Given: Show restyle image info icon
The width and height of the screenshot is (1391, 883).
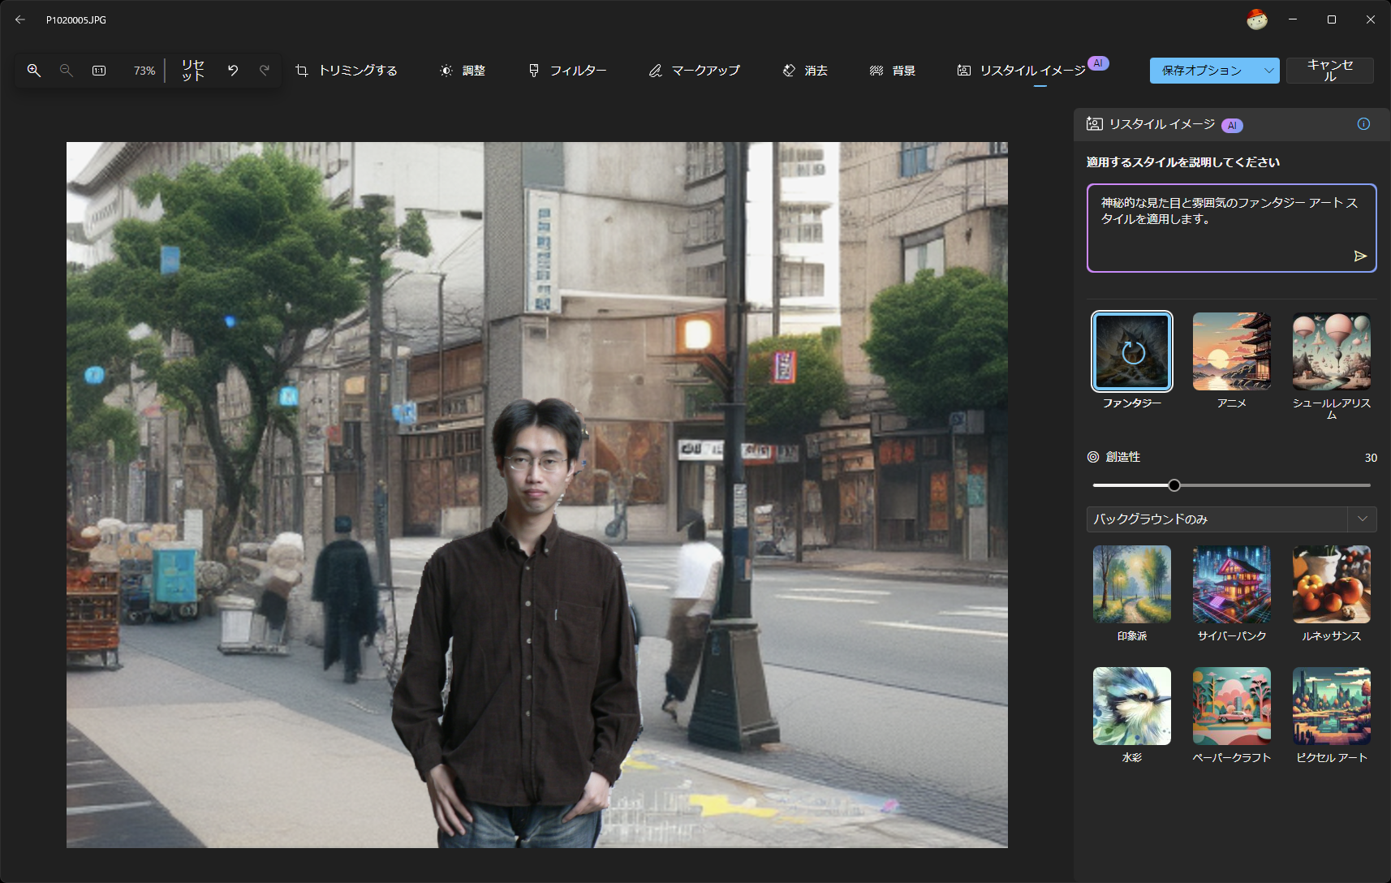Looking at the screenshot, I should [1363, 124].
